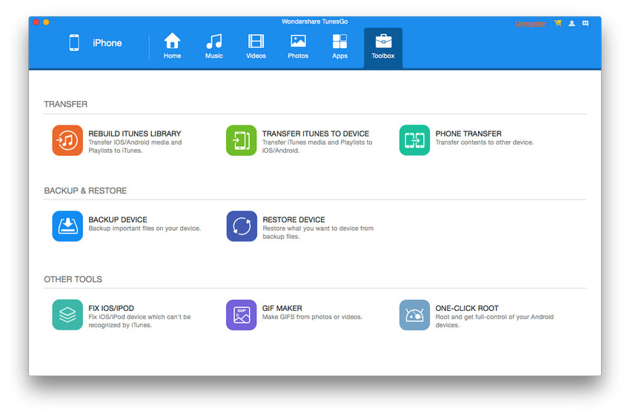630x417 pixels.
Task: Launch Phone Transfer via its green icon
Action: click(414, 140)
